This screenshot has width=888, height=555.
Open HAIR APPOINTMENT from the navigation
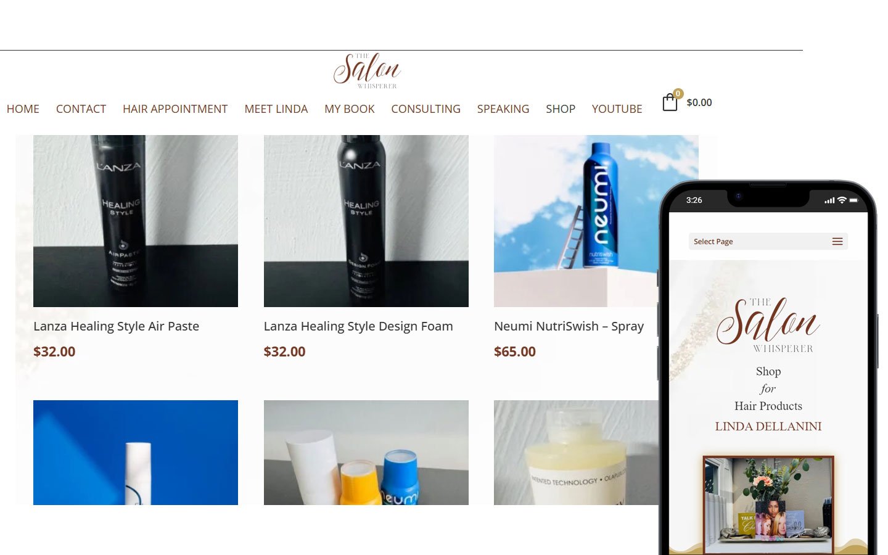[x=175, y=109]
